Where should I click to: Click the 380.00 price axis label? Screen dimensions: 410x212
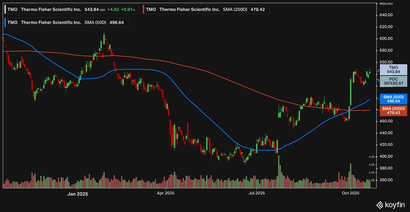386,168
